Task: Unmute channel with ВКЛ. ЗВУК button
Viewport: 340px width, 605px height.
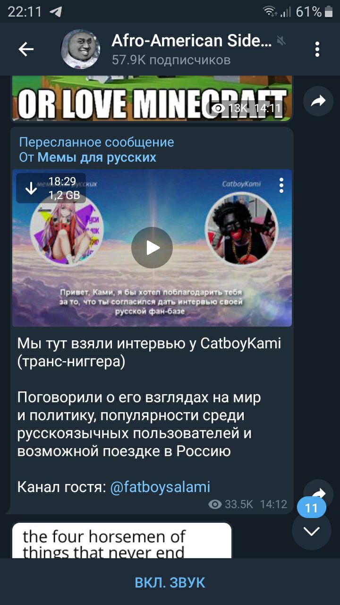Action: 170,583
